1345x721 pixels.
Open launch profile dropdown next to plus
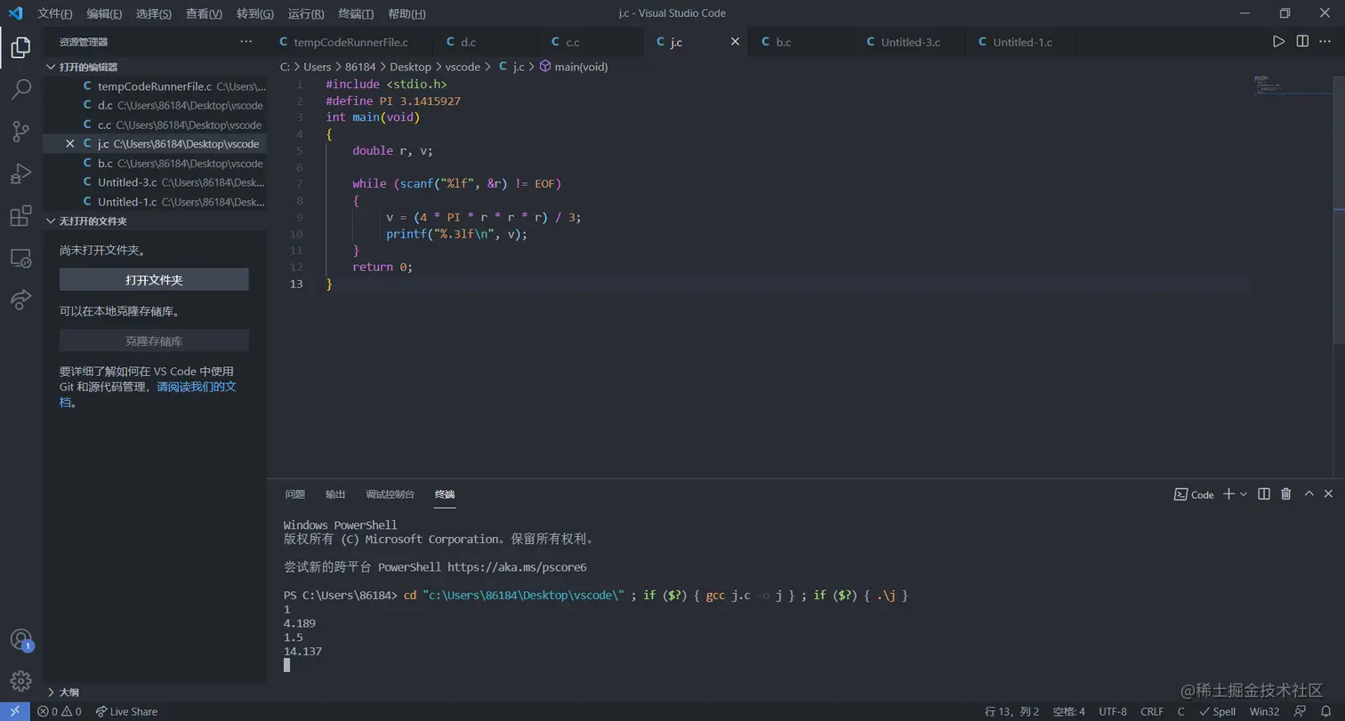pos(1244,493)
